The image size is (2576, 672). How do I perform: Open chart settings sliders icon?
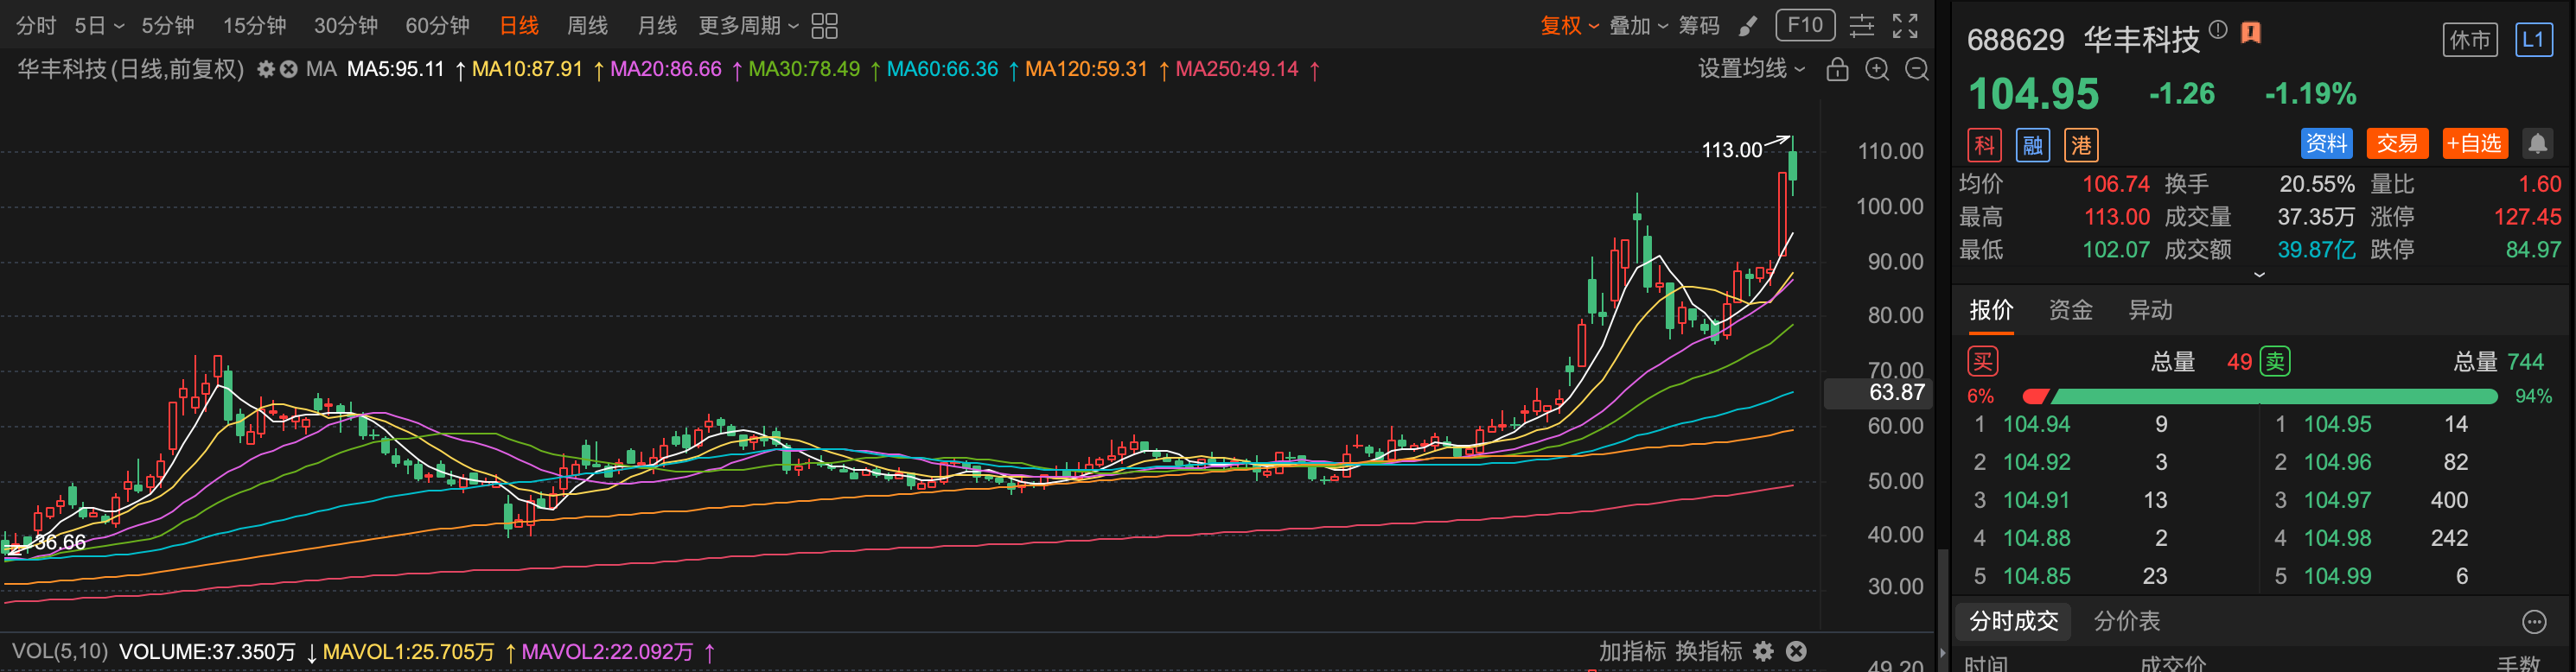[1861, 26]
